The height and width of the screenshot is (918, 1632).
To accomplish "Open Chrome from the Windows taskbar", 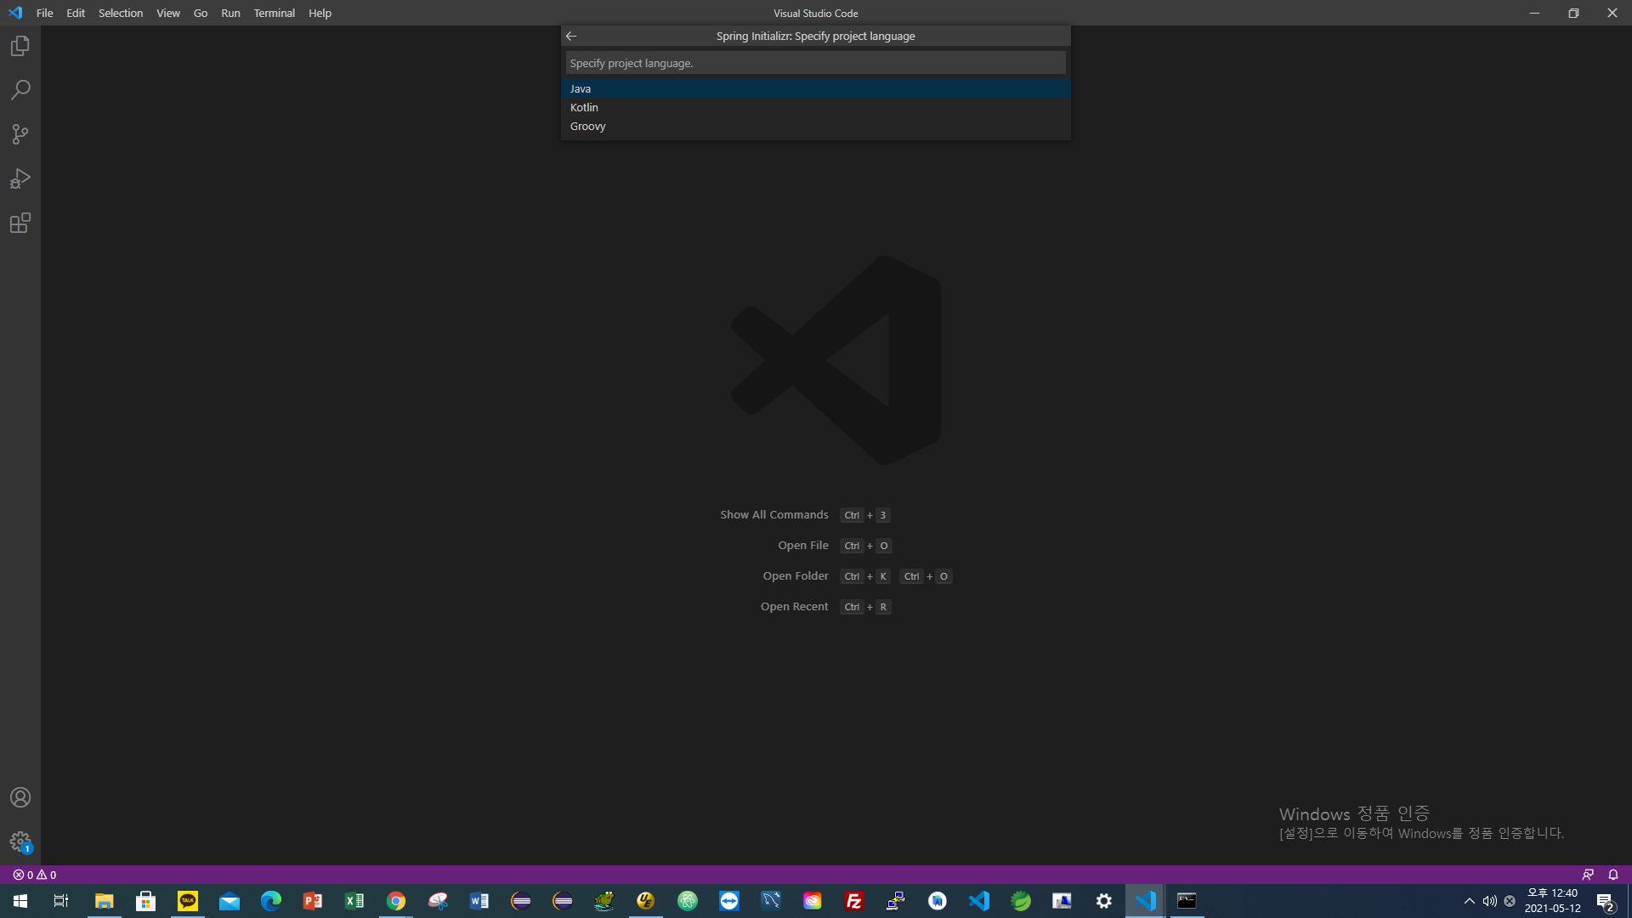I will [x=396, y=901].
